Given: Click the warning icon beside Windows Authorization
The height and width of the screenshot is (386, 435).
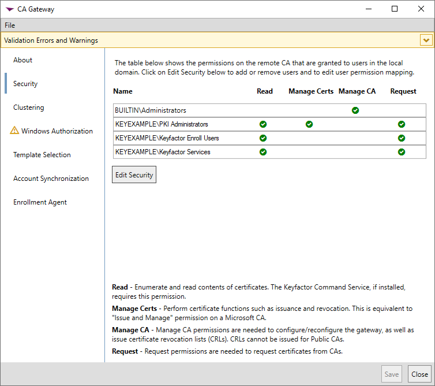Looking at the screenshot, I should tap(15, 131).
